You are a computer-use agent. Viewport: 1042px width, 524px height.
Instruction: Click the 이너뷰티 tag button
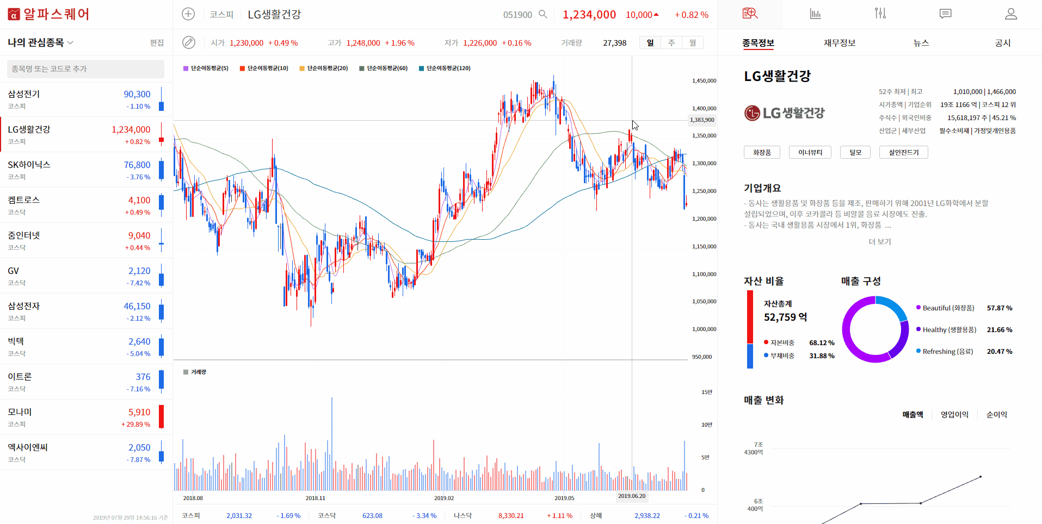tap(810, 153)
